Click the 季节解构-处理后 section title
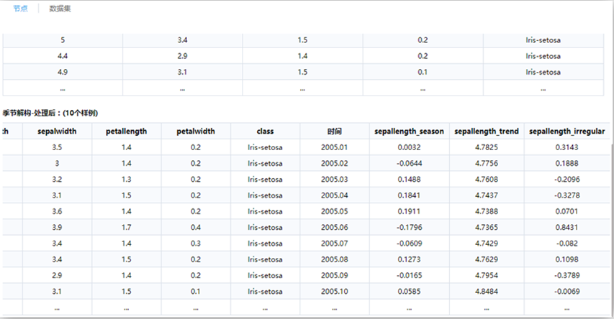 tap(50, 114)
